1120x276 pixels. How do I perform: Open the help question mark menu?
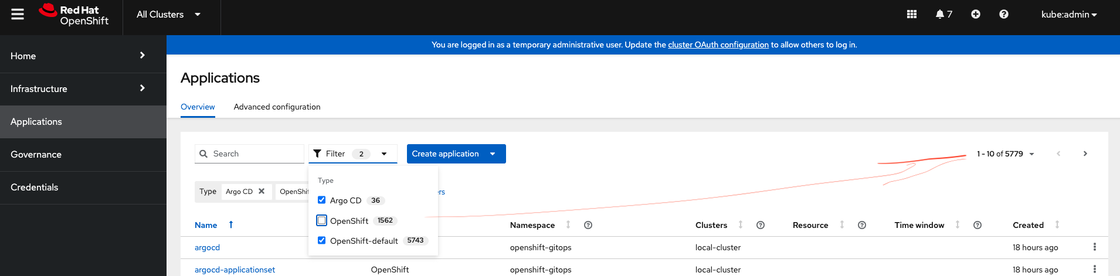point(1003,14)
